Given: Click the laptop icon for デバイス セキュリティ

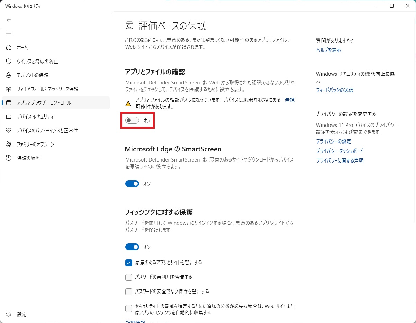Looking at the screenshot, I should [9, 117].
